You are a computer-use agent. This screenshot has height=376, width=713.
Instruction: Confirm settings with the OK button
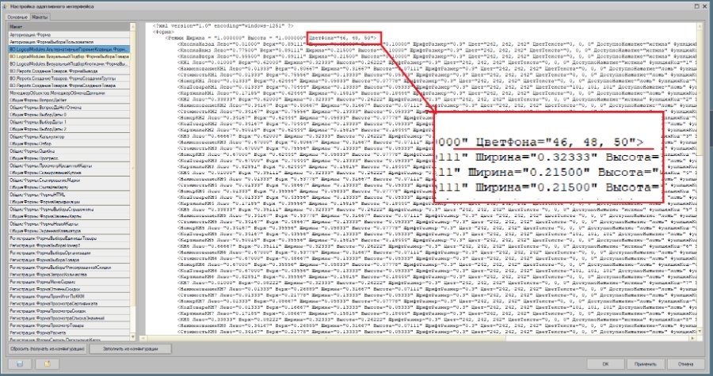(x=605, y=364)
